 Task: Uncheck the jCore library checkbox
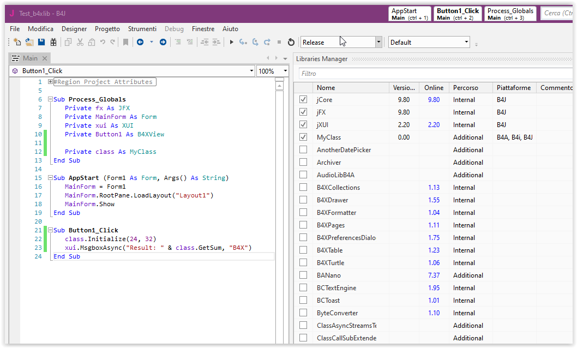tap(303, 100)
